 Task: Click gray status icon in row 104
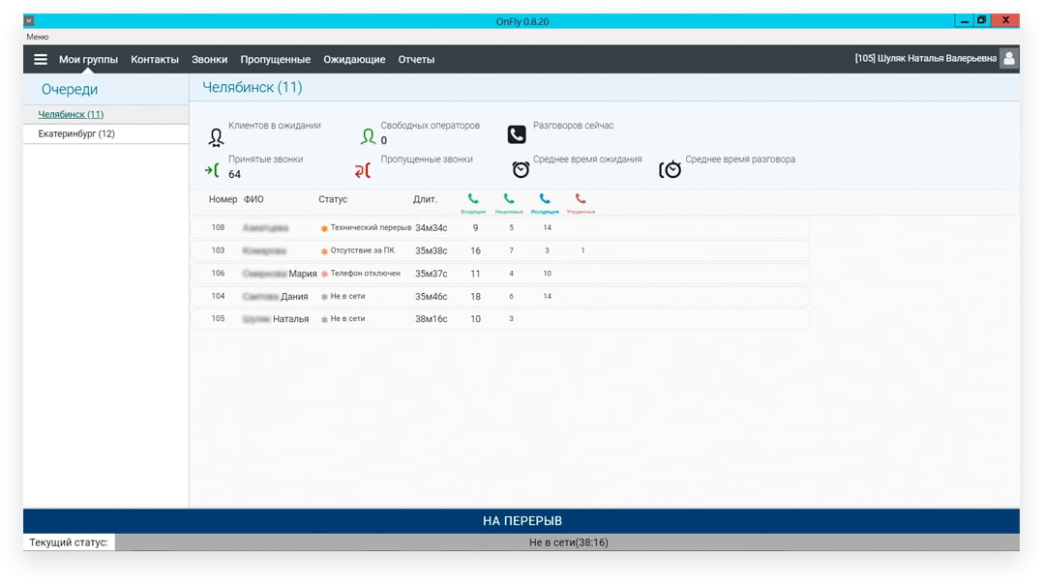[x=324, y=297]
